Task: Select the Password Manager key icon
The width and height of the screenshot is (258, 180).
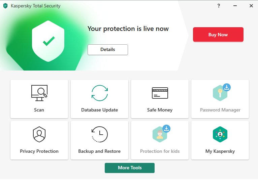Action: pyautogui.click(x=220, y=93)
